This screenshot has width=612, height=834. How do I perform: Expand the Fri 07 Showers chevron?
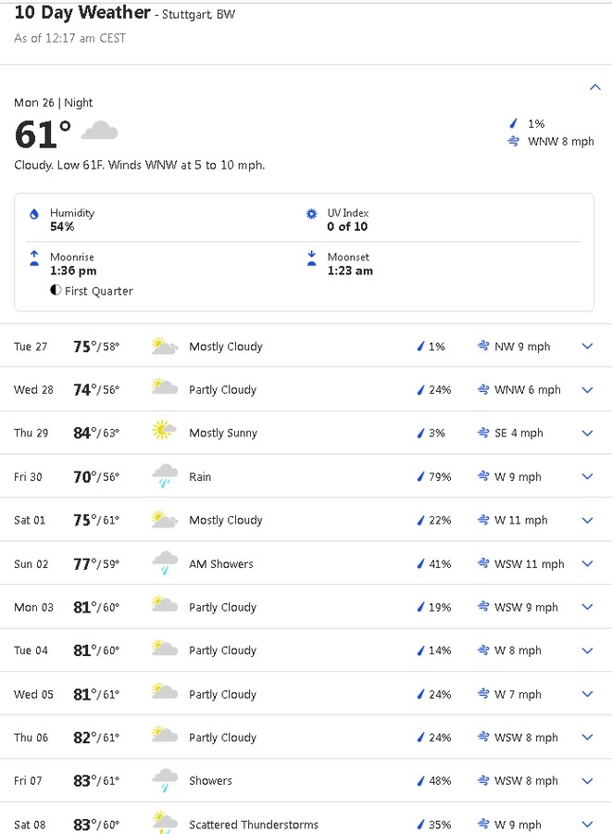(587, 781)
